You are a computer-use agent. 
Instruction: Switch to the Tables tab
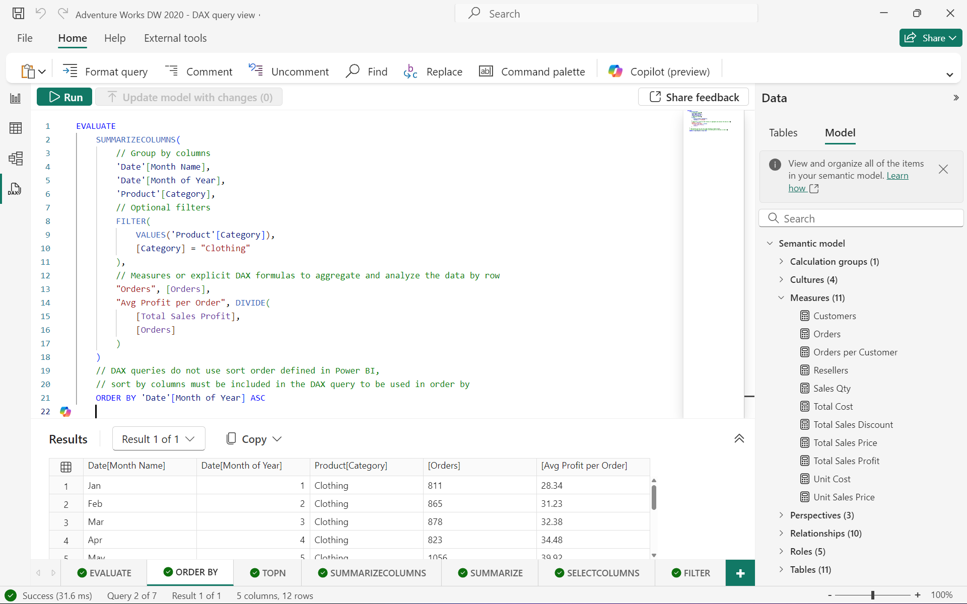coord(783,132)
